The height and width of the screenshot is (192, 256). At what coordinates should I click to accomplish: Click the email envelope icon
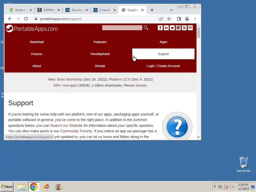[x=190, y=28]
